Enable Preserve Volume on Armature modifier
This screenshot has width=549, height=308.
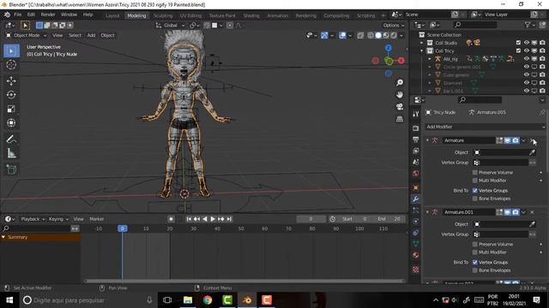[x=474, y=173]
